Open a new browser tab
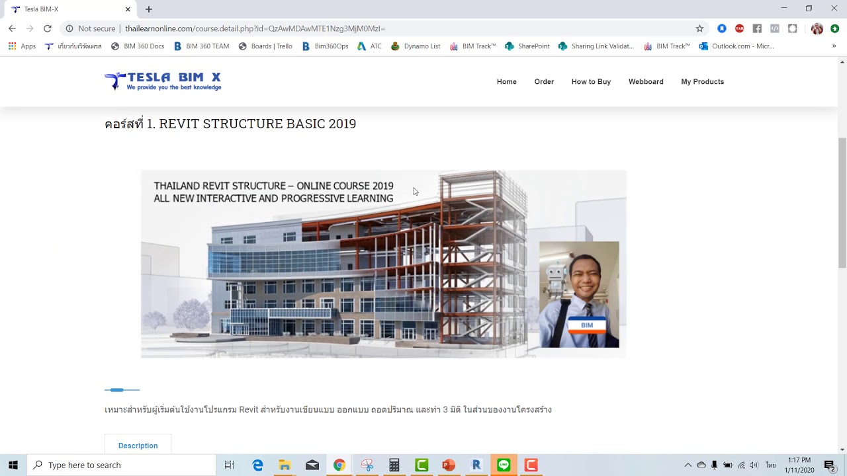 tap(149, 9)
